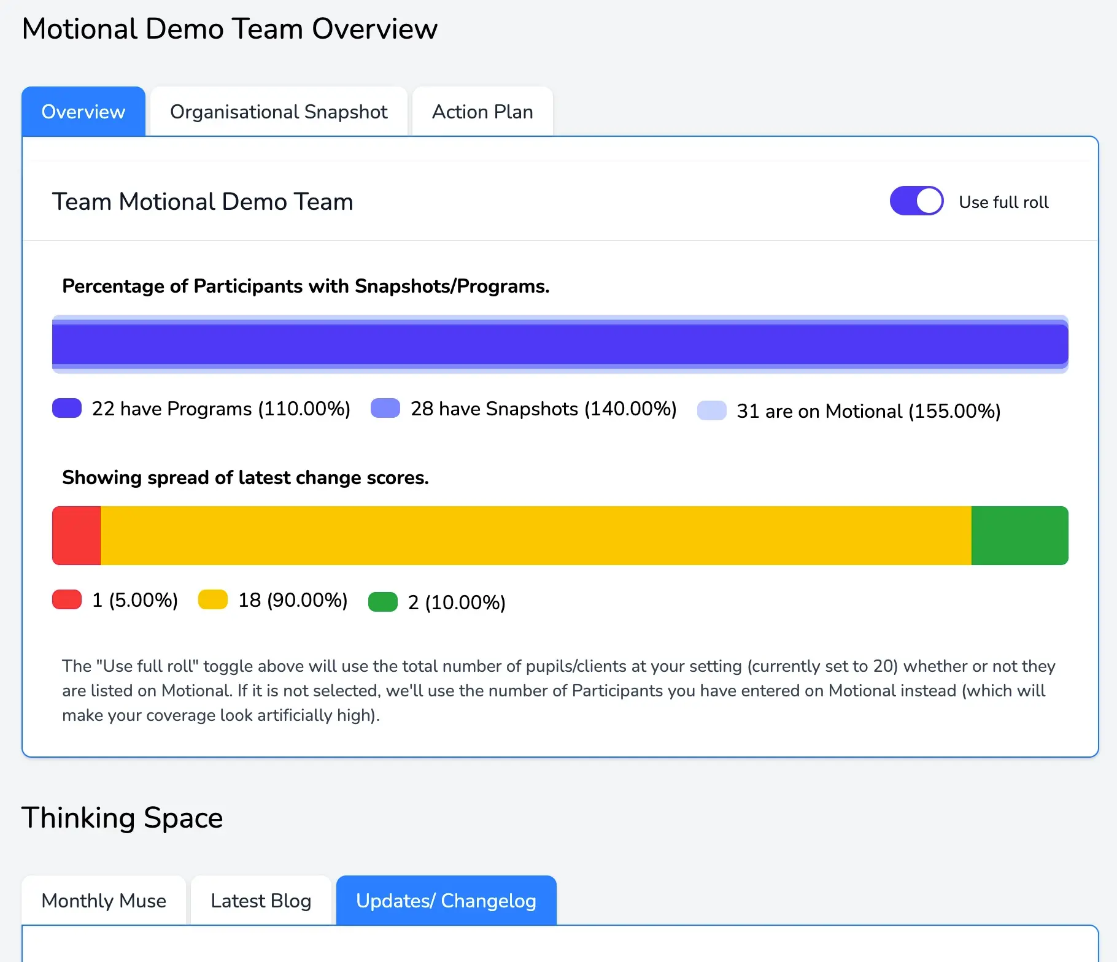Click the '1 (5.00%)' legend text
The image size is (1117, 962).
(135, 600)
